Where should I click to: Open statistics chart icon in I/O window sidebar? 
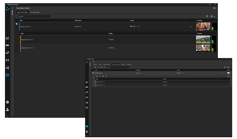coord(87,82)
